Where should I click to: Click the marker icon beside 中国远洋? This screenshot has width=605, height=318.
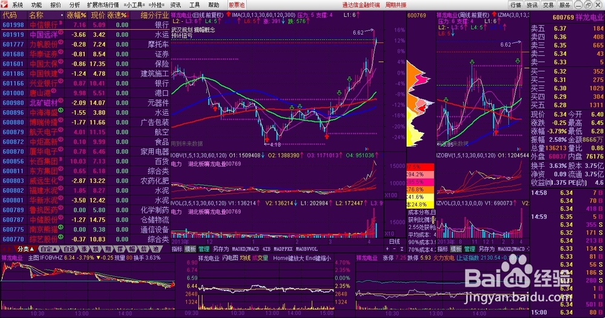point(60,33)
